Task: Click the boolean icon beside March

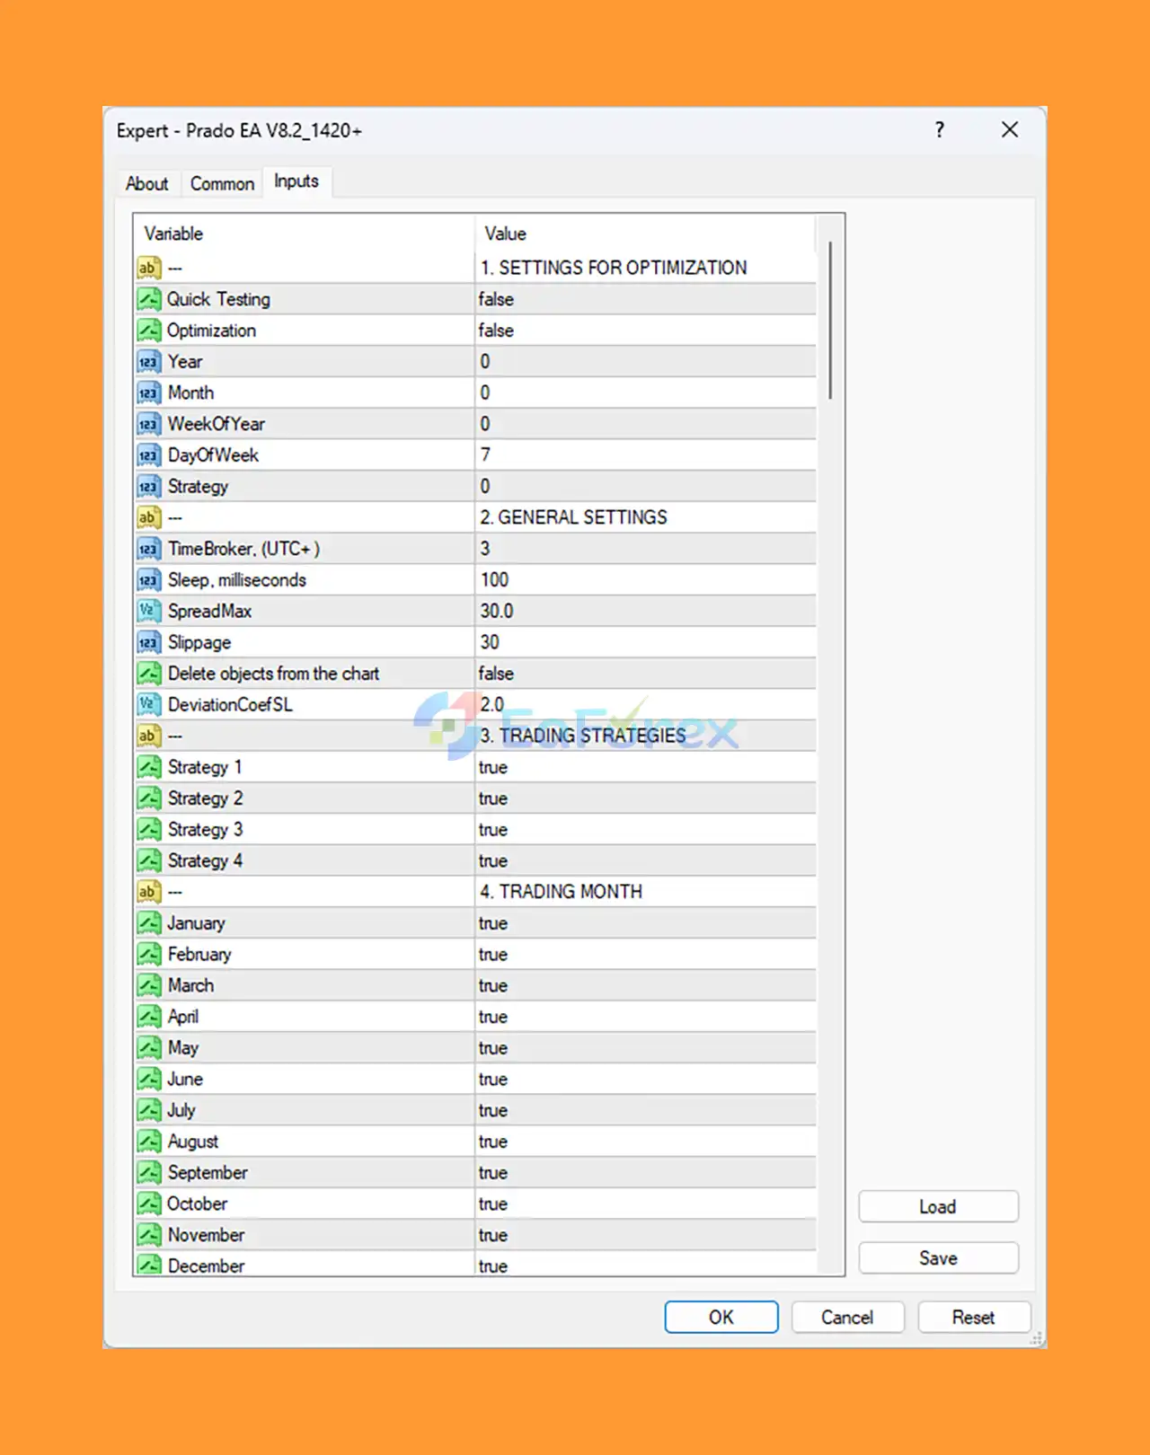Action: 148,985
